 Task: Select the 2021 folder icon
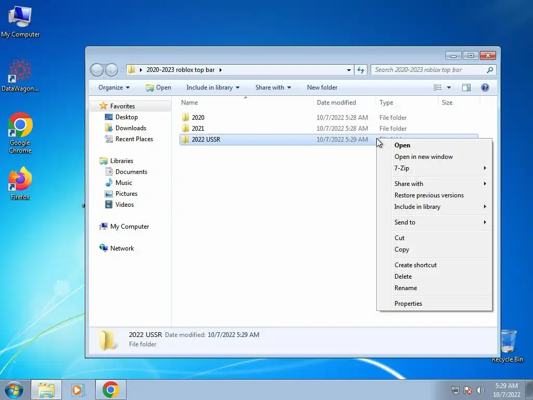pyautogui.click(x=185, y=128)
